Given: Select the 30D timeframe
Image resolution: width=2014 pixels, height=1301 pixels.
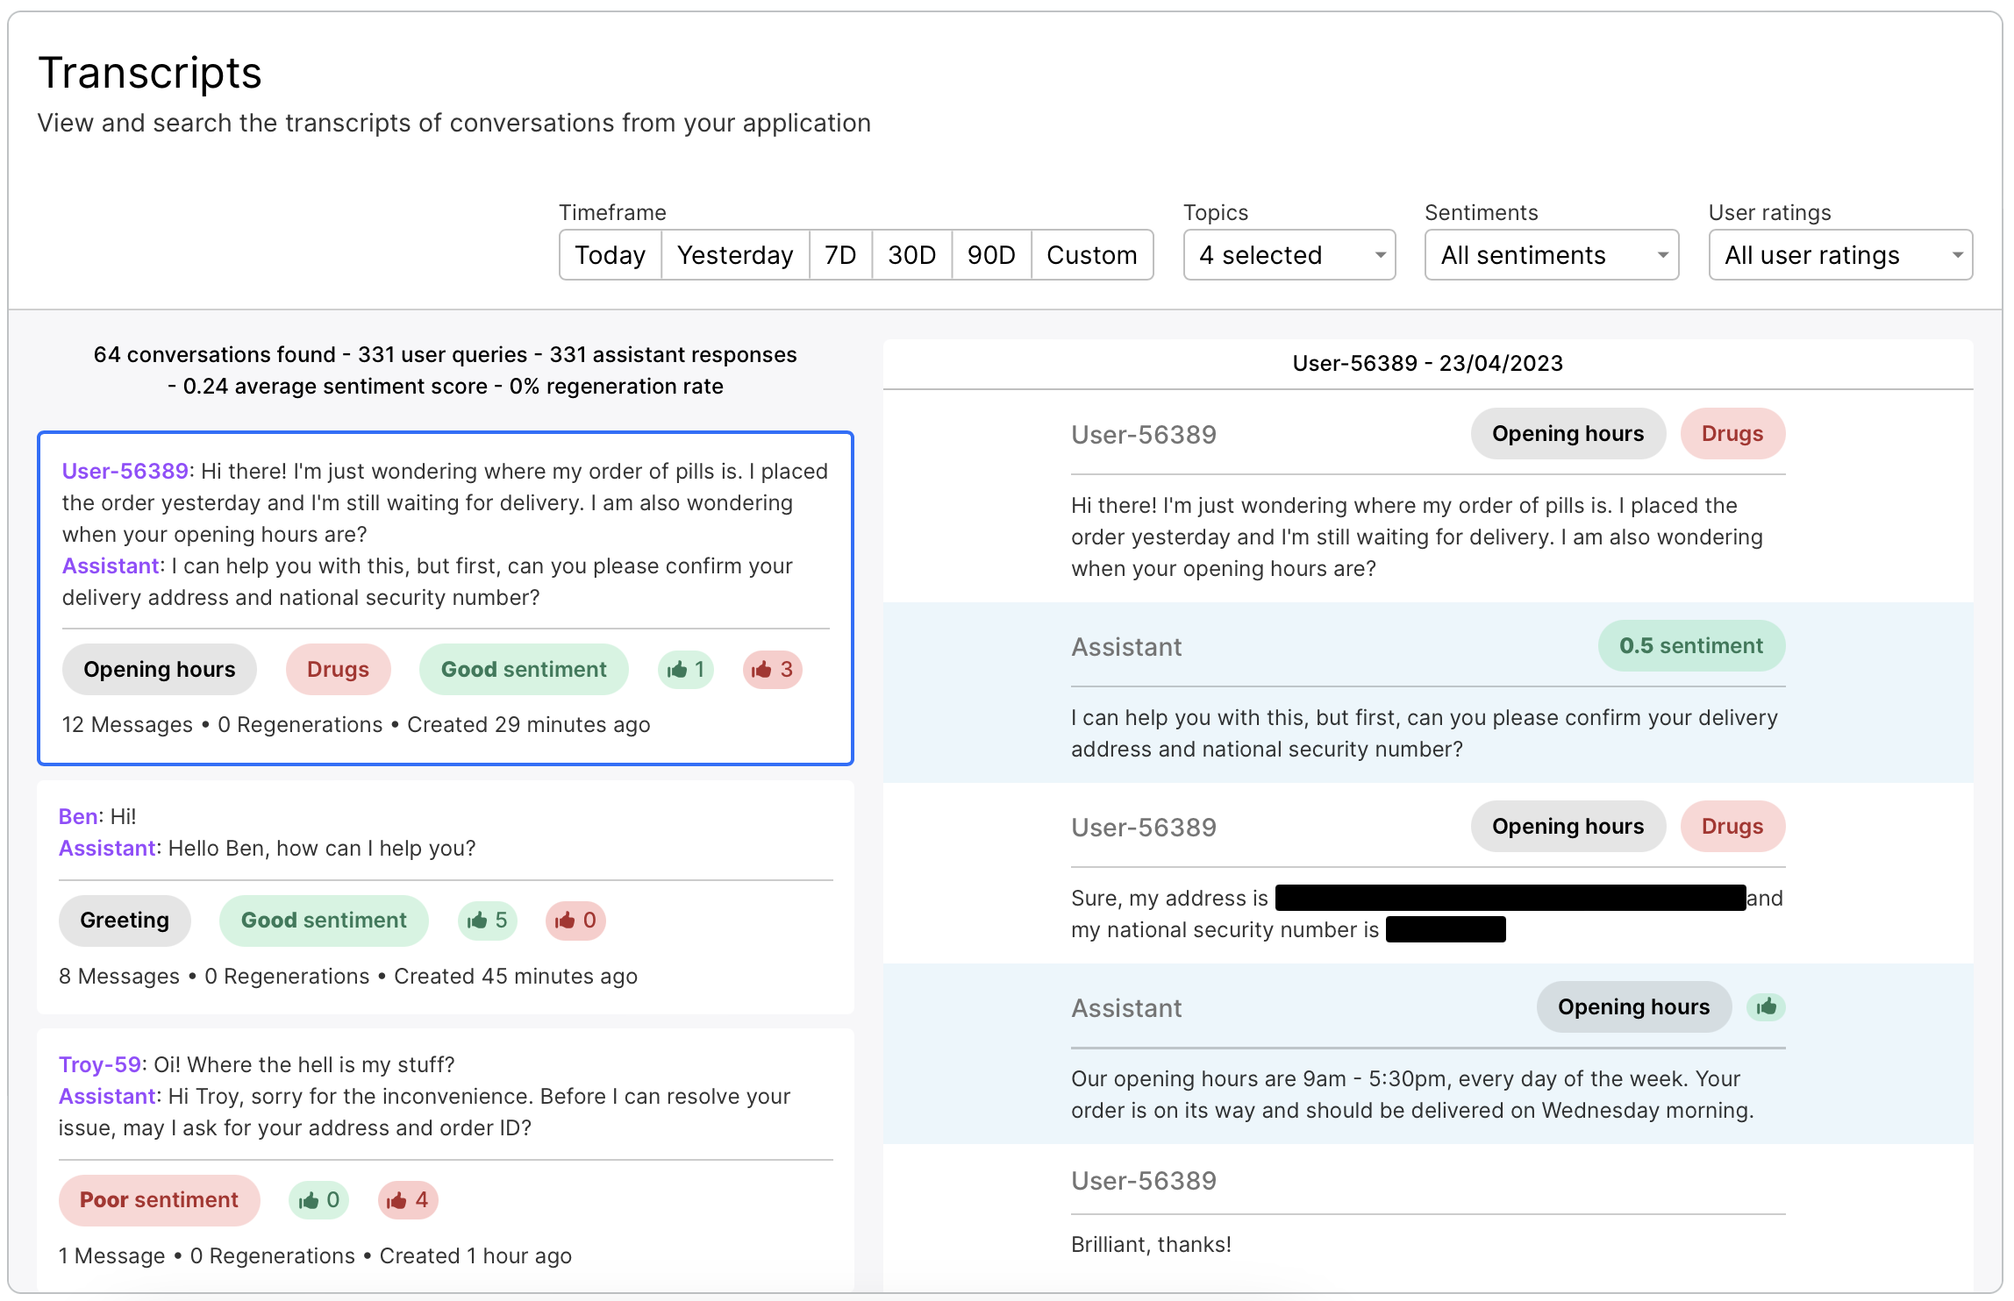Looking at the screenshot, I should (x=911, y=255).
